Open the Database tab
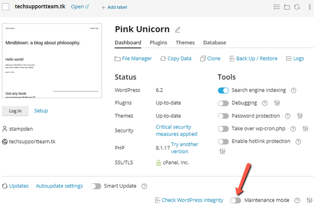Viewport: 314px width, 211px height. pyautogui.click(x=214, y=43)
